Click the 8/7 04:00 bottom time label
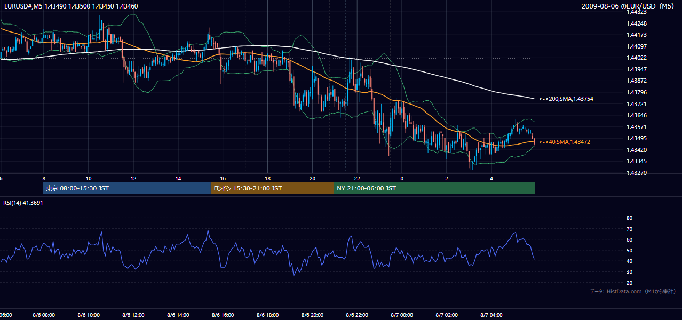This screenshot has width=682, height=320. [x=492, y=315]
